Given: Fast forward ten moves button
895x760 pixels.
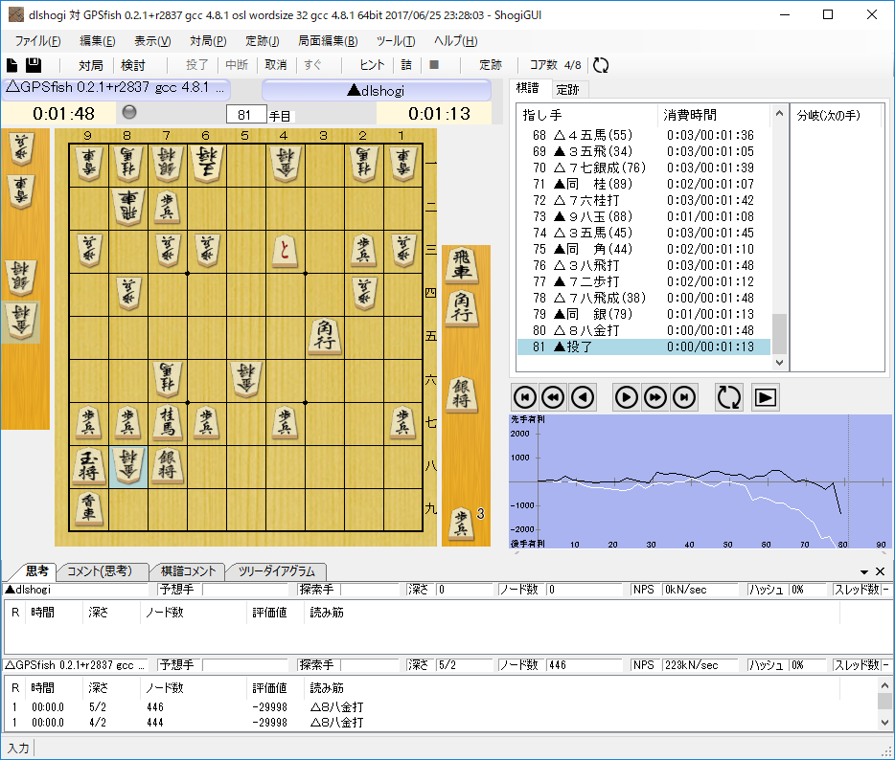Looking at the screenshot, I should (x=654, y=397).
